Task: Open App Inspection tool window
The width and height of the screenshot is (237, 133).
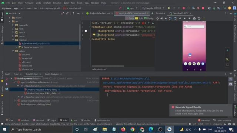Action: (x=102, y=120)
